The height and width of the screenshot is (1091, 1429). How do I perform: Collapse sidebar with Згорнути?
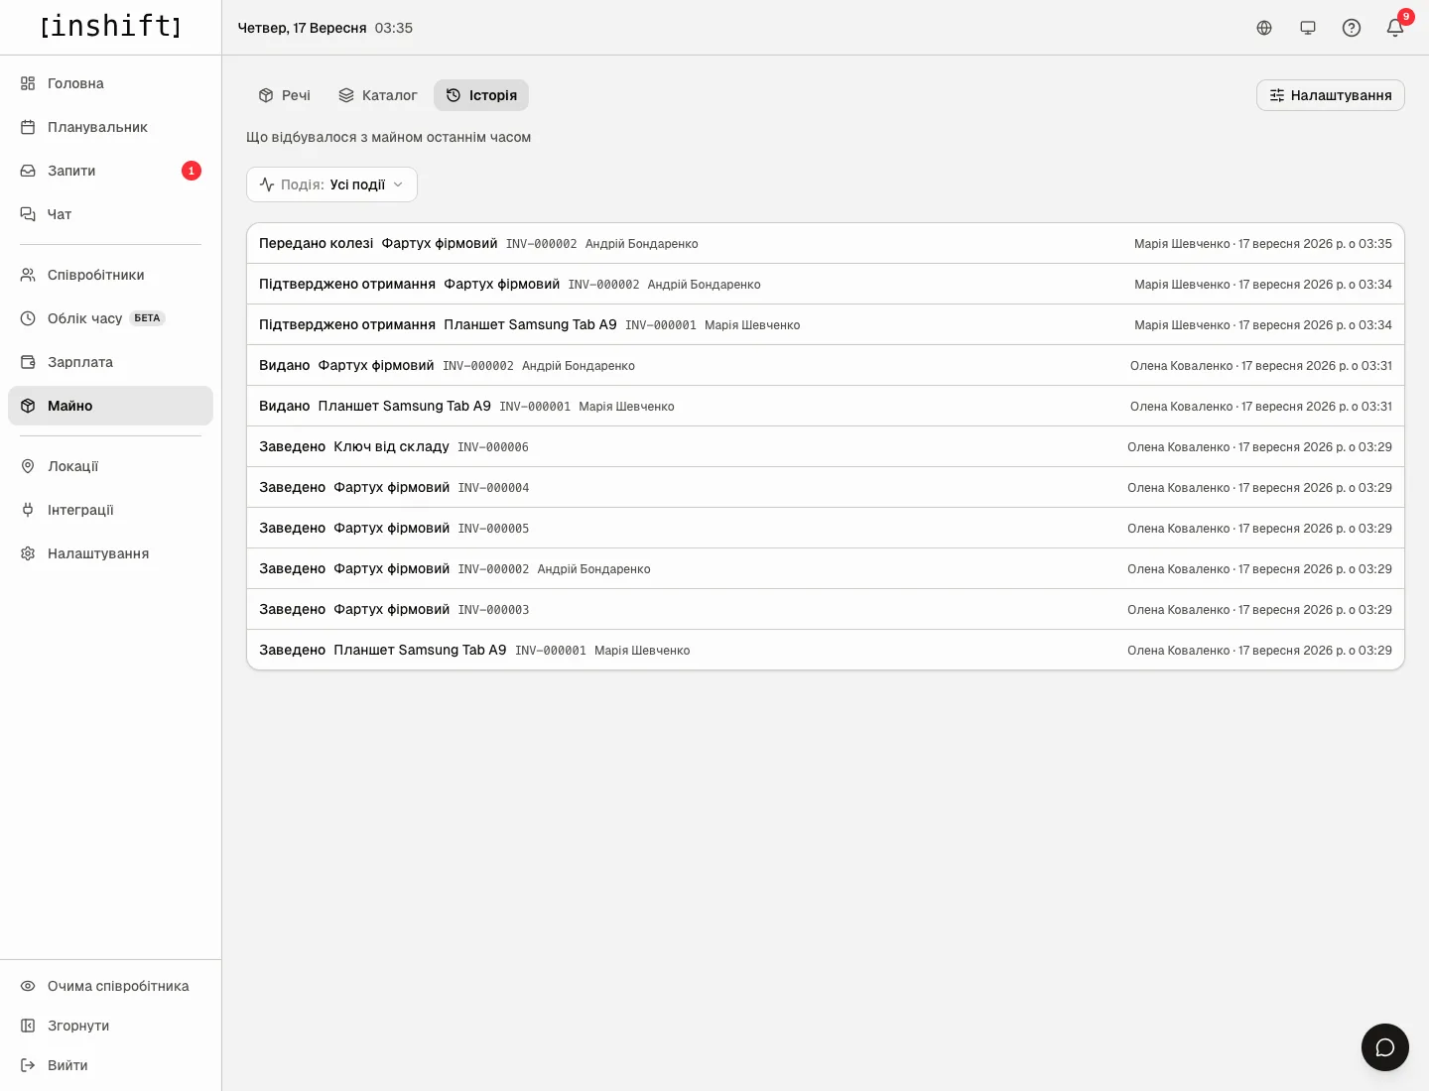click(110, 1026)
